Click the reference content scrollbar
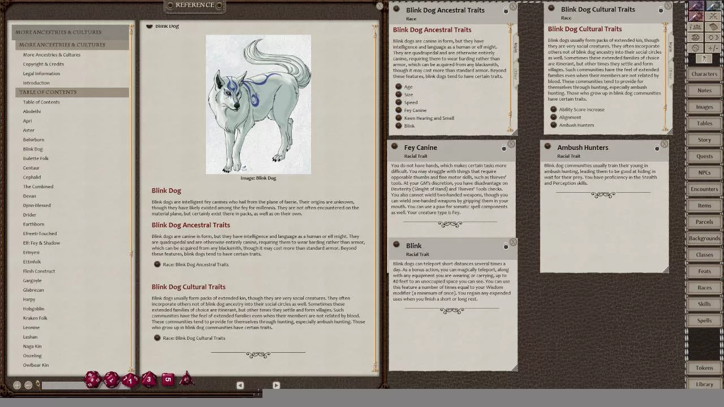This screenshot has height=407, width=724. click(375, 198)
